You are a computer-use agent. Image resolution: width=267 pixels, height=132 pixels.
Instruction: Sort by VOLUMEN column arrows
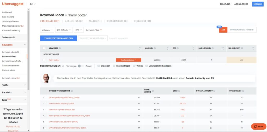[168, 48]
